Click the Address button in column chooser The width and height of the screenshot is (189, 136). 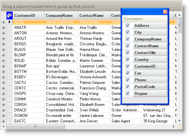[150, 26]
